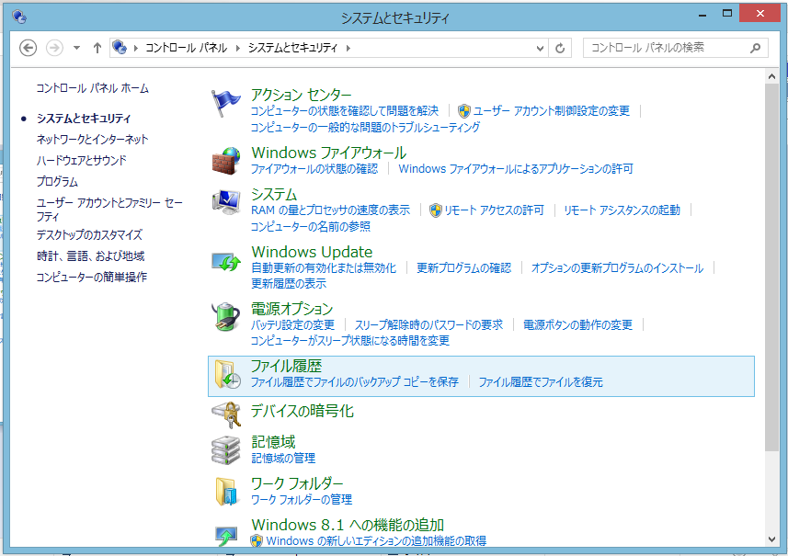Expand the chevron after システムとセキュリティ in the address bar
This screenshot has height=556, width=788.
click(x=348, y=48)
